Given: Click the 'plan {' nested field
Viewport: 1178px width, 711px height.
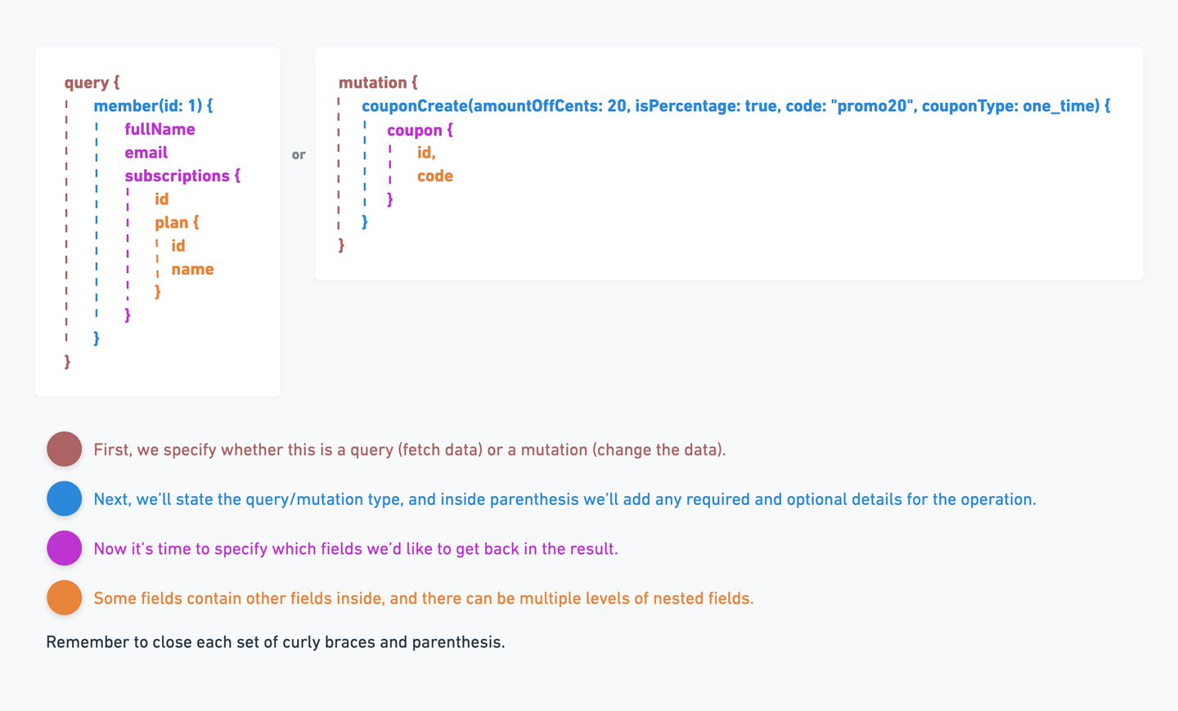Looking at the screenshot, I should point(177,222).
